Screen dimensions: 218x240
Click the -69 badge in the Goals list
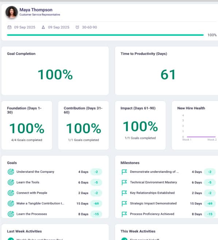click(x=96, y=203)
